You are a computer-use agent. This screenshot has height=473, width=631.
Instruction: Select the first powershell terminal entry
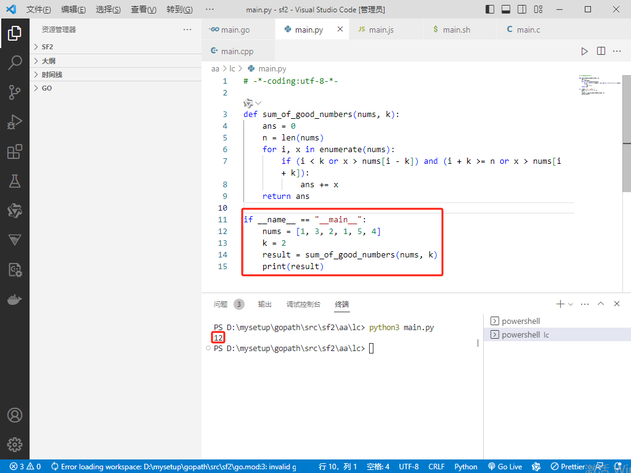[557, 321]
